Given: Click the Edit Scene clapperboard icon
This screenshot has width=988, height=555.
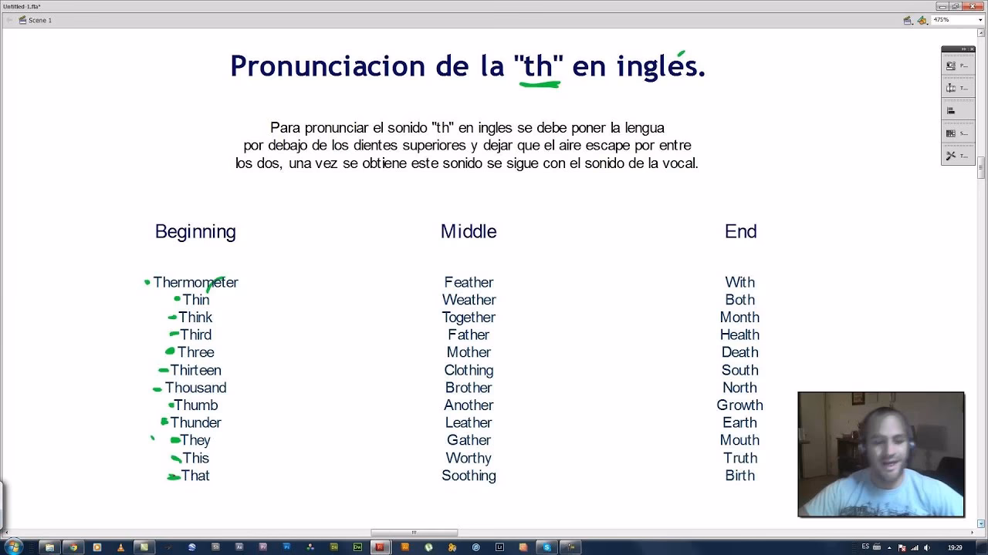Looking at the screenshot, I should tap(907, 20).
